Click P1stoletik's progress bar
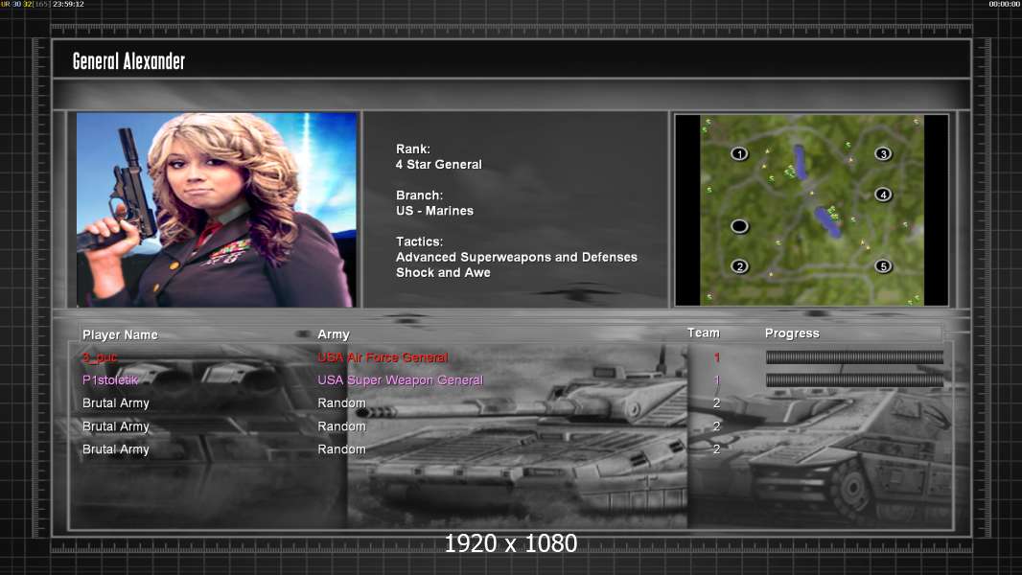 pos(854,380)
